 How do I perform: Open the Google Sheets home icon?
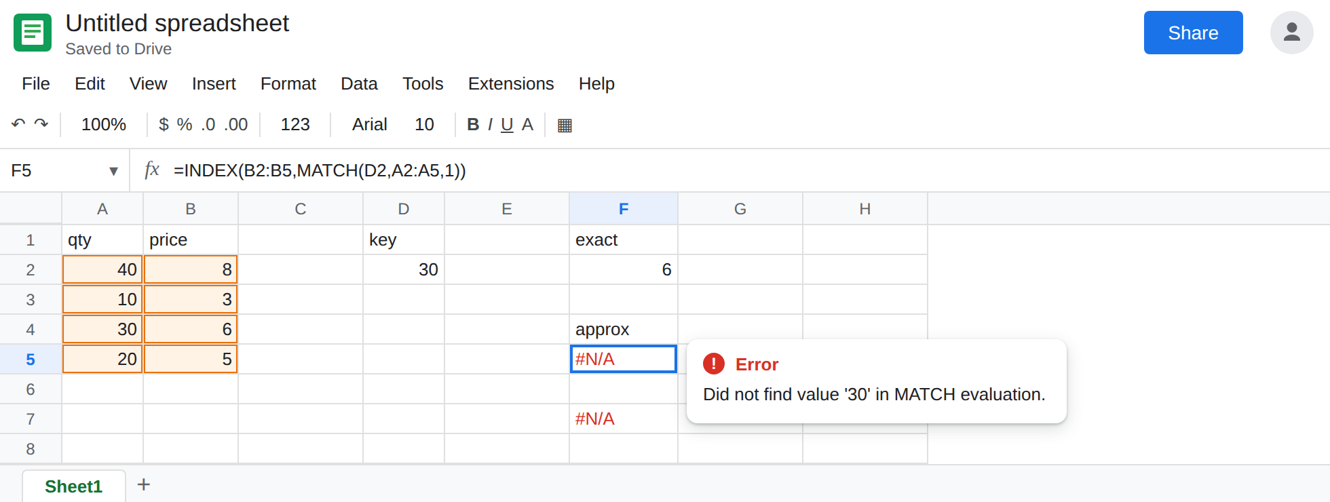(x=33, y=33)
